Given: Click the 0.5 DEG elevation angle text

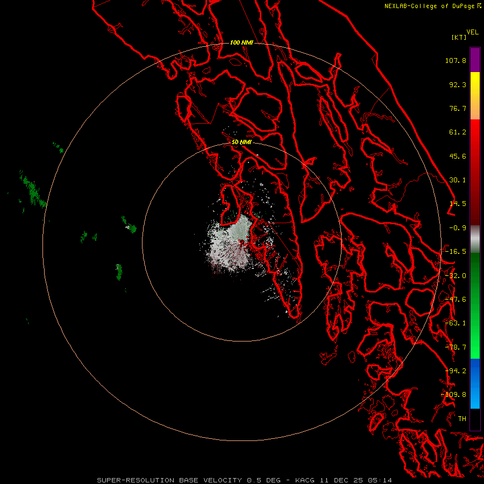Looking at the screenshot, I should click(264, 480).
